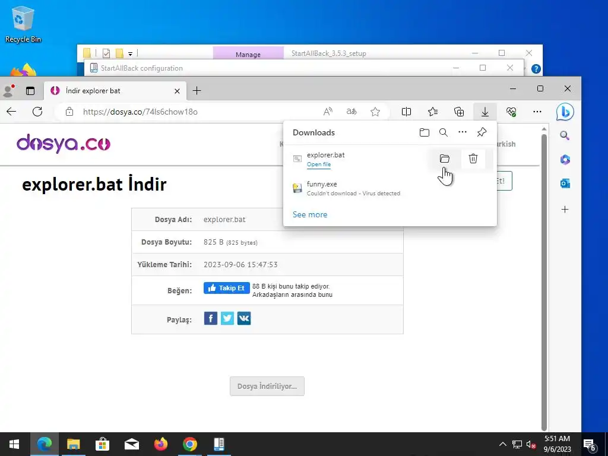The width and height of the screenshot is (608, 456).
Task: Click the explorer.bat file name value
Action: [224, 220]
